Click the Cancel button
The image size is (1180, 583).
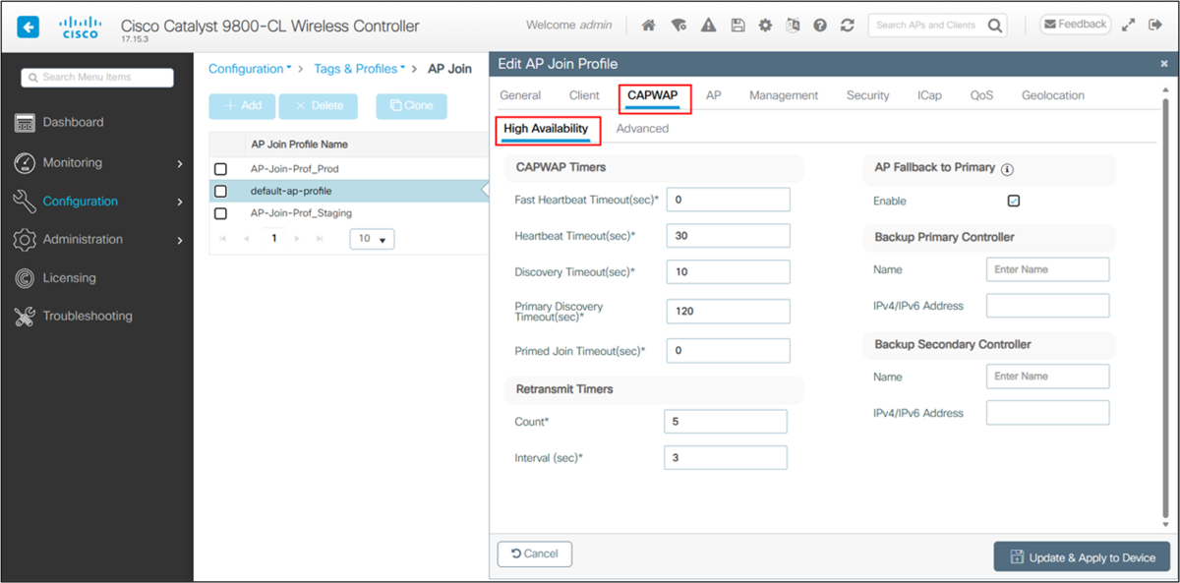click(535, 554)
